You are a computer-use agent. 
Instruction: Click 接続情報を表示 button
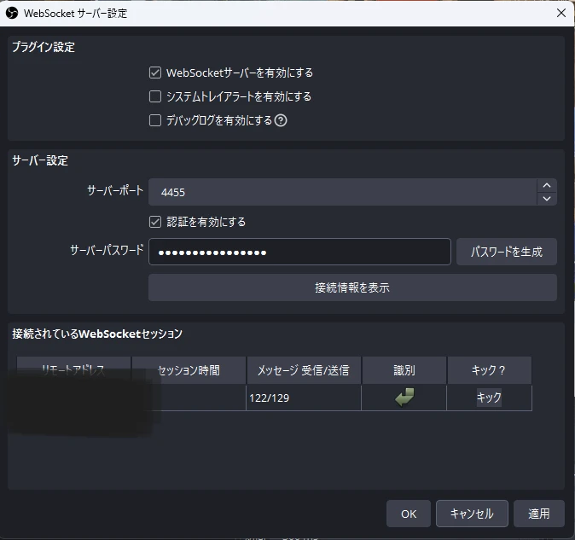(352, 287)
